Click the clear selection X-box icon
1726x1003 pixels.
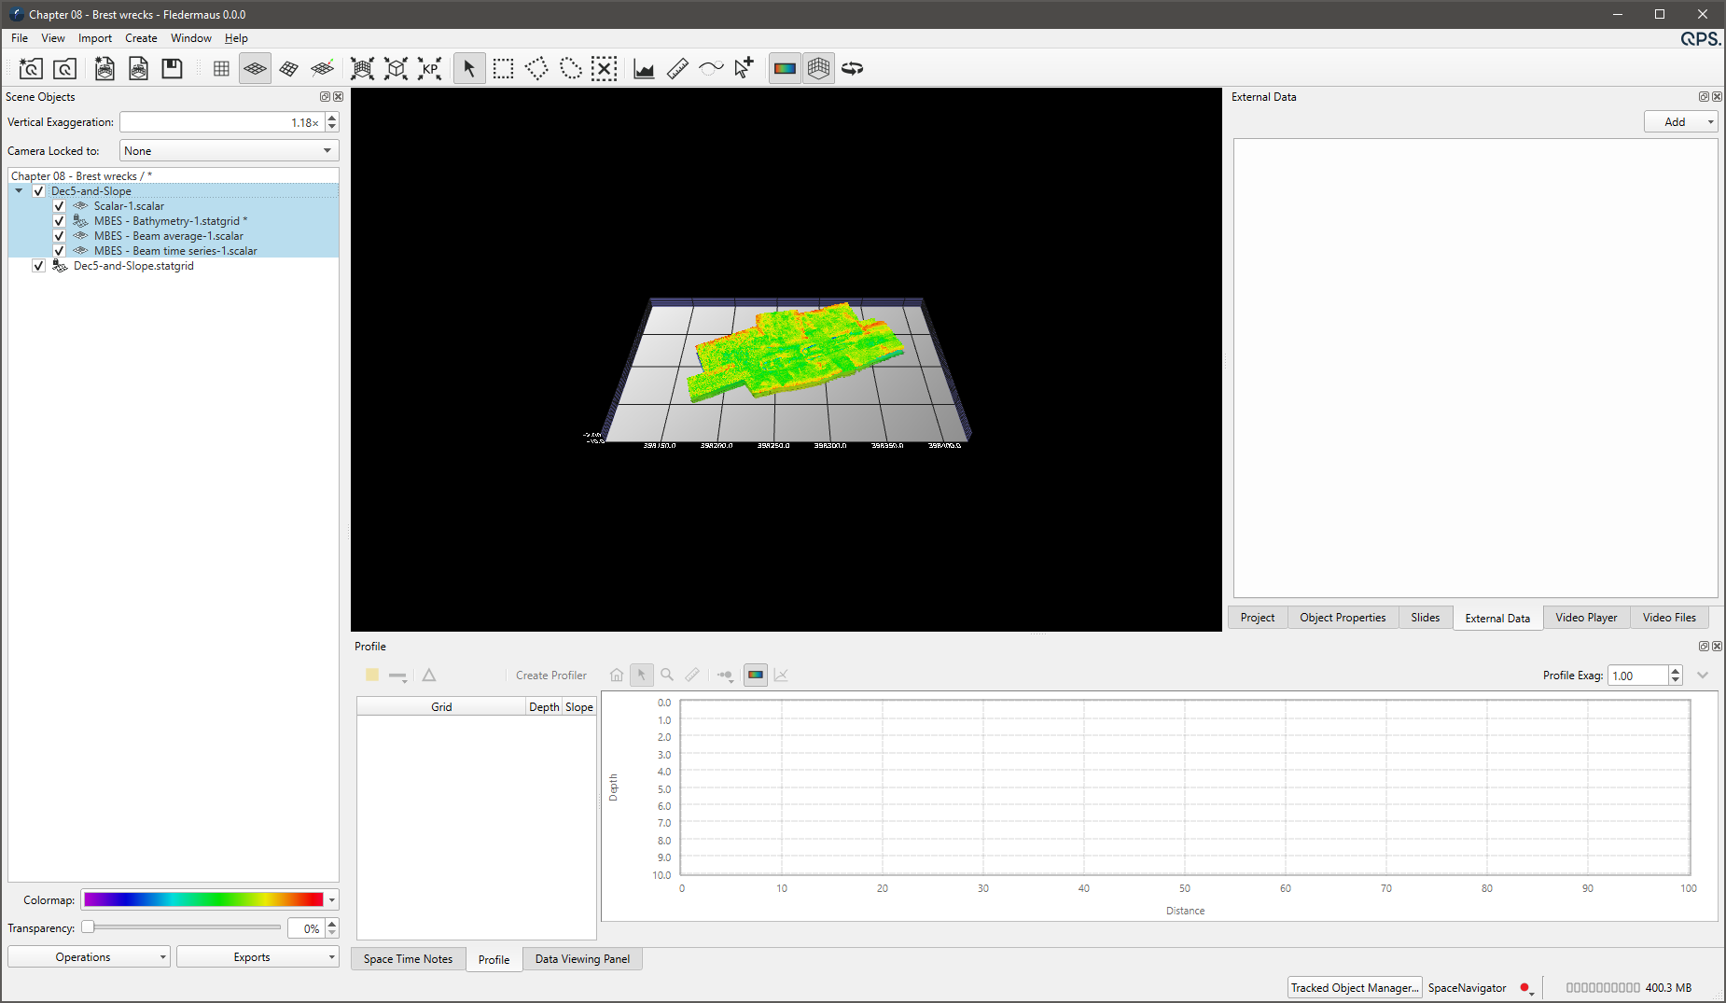tap(604, 68)
